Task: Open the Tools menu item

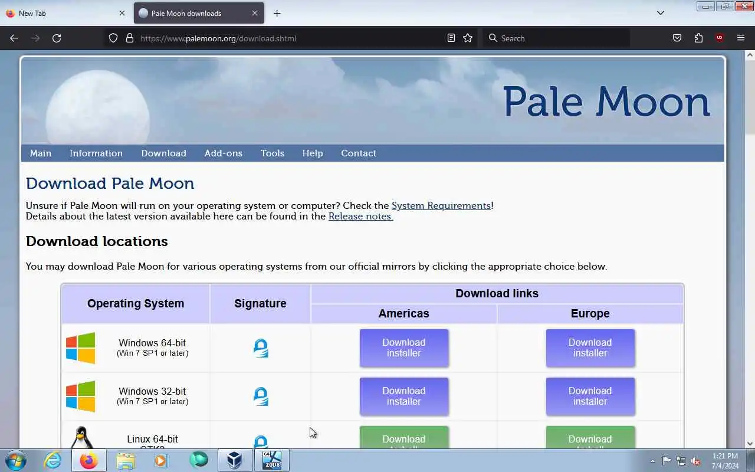Action: (x=273, y=153)
